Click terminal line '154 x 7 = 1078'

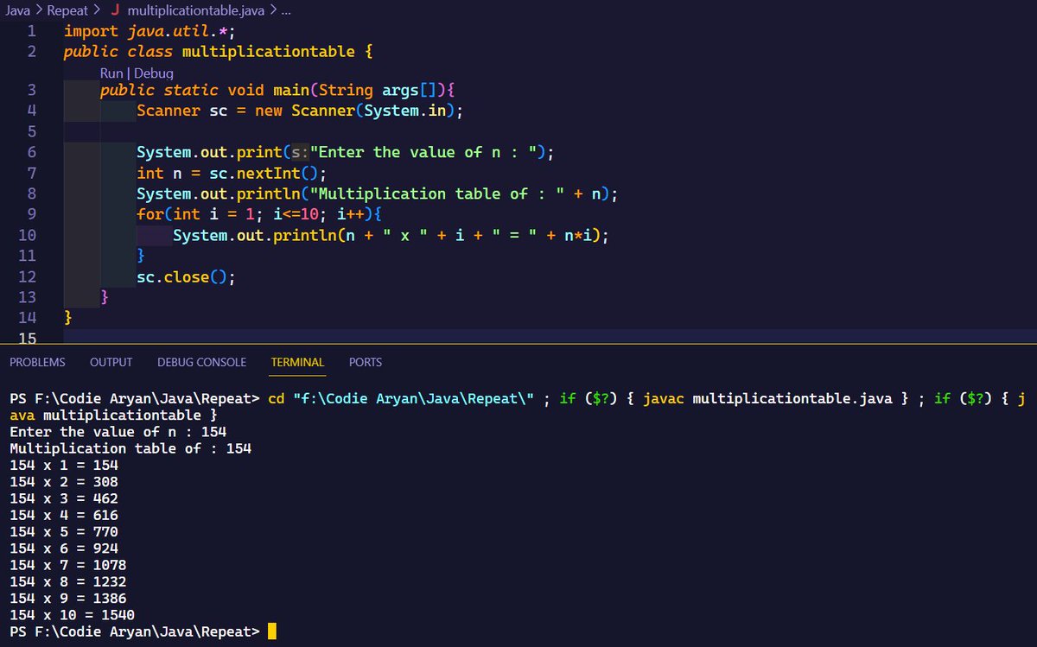click(67, 565)
